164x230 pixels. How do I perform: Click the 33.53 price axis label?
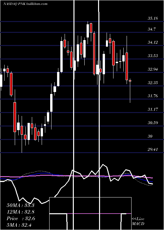(x=153, y=56)
